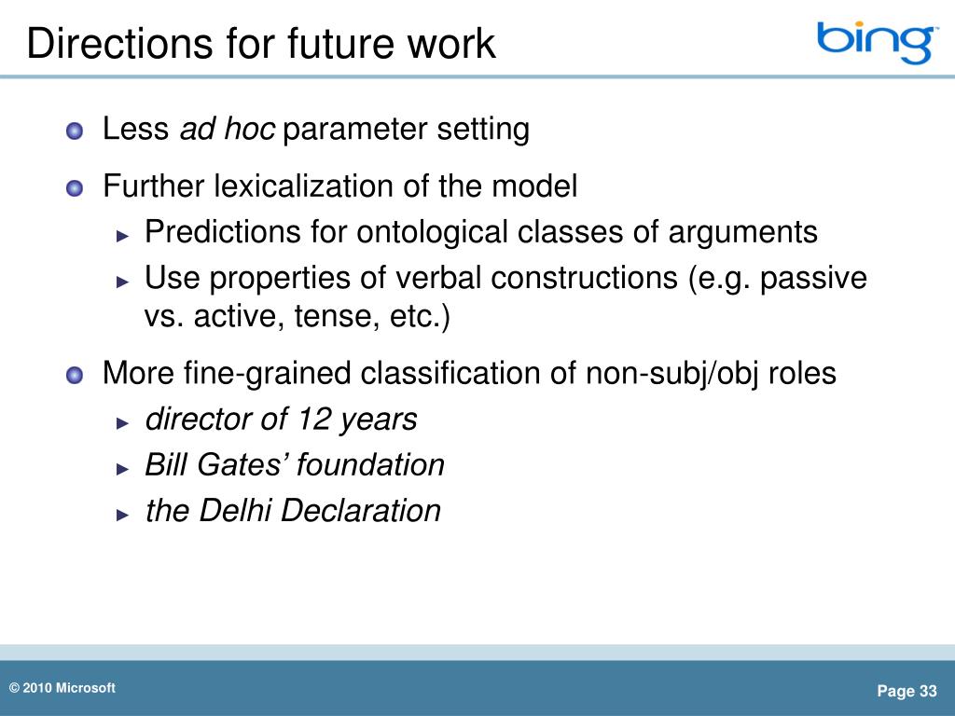Click the arrow marker beside 'the Delhi Declaration'
The height and width of the screenshot is (716, 955).
123,515
